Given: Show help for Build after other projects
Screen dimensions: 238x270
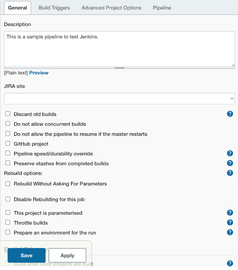Looking at the screenshot, I should [x=230, y=263].
